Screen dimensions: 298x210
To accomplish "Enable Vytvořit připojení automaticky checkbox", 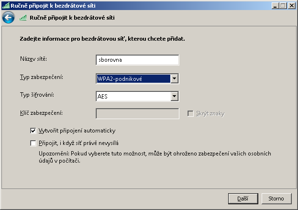I will click(x=33, y=130).
